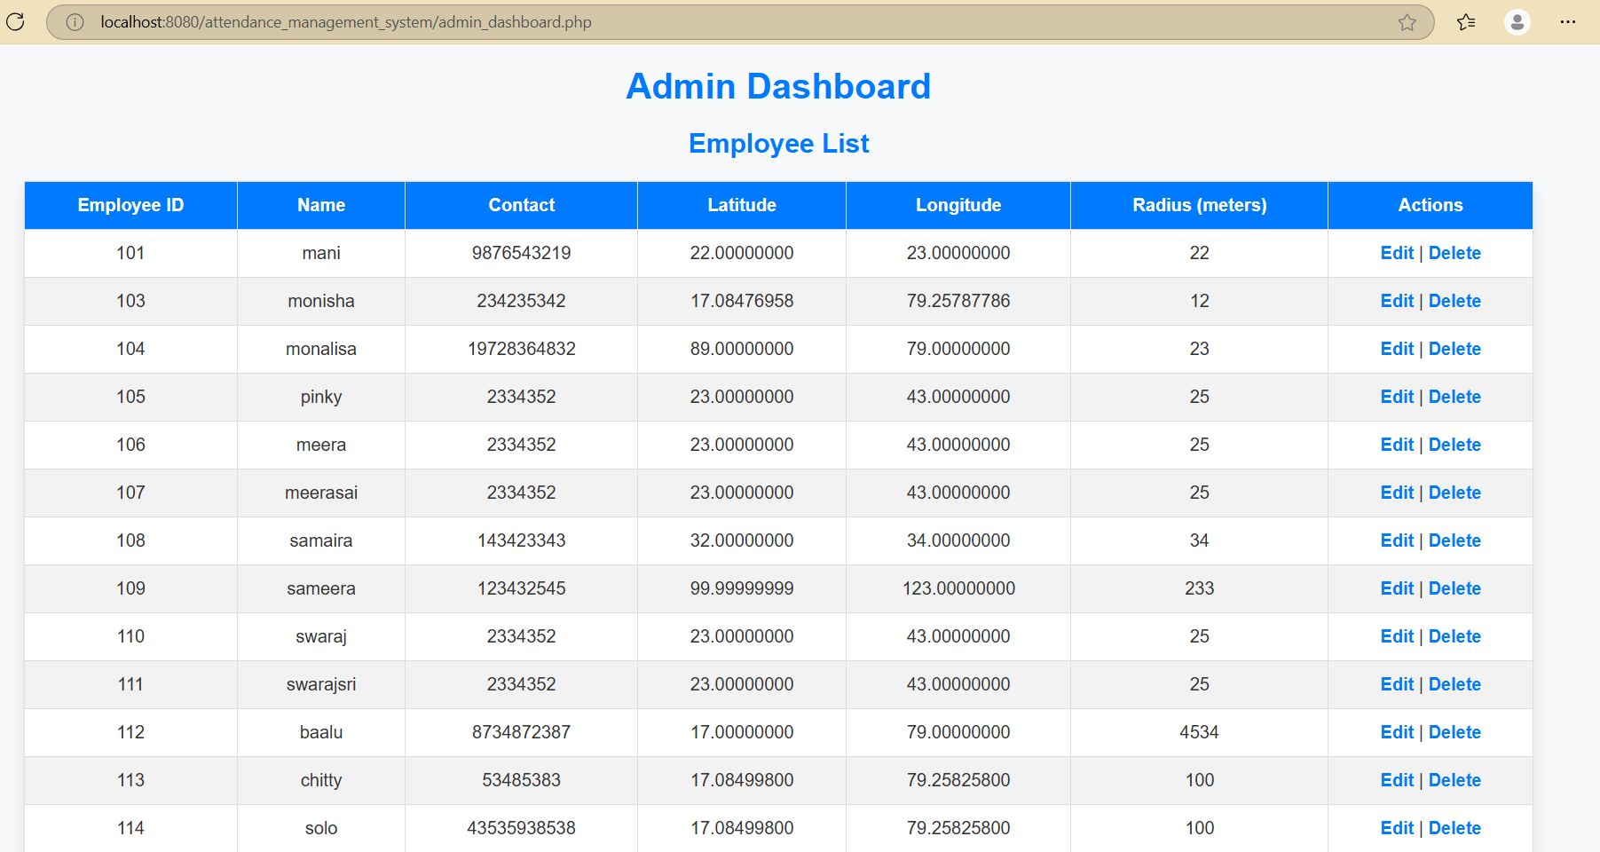Click the Contact column header
This screenshot has width=1600, height=852.
tap(521, 205)
